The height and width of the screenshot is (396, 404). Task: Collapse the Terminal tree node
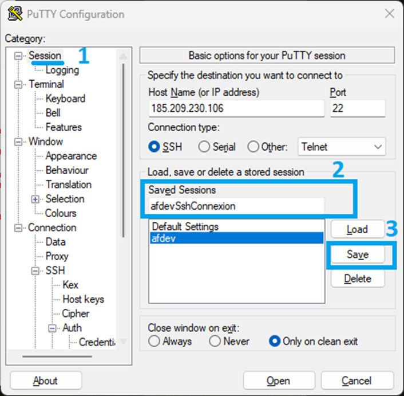coord(18,84)
